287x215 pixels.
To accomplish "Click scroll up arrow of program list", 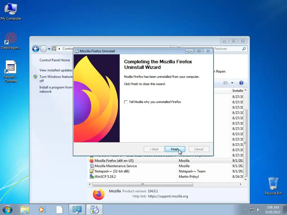I will pyautogui.click(x=246, y=90).
